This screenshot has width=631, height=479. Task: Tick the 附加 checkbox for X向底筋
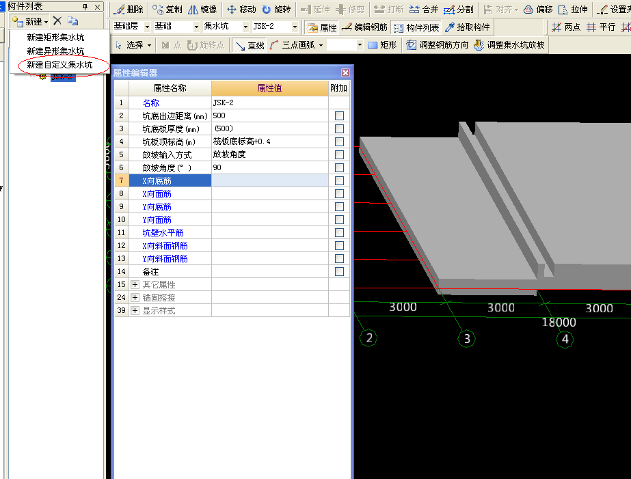pyautogui.click(x=339, y=180)
